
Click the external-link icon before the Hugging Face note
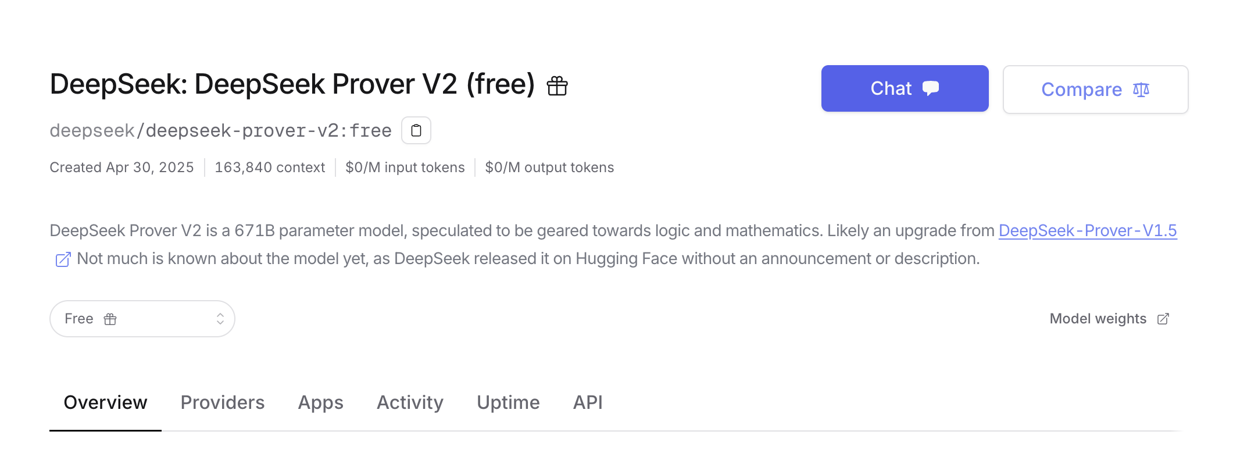tap(63, 258)
